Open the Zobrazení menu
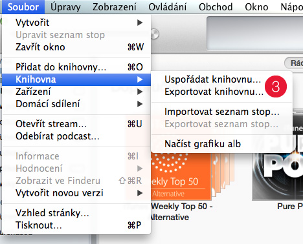The height and width of the screenshot is (244, 303). (115, 7)
